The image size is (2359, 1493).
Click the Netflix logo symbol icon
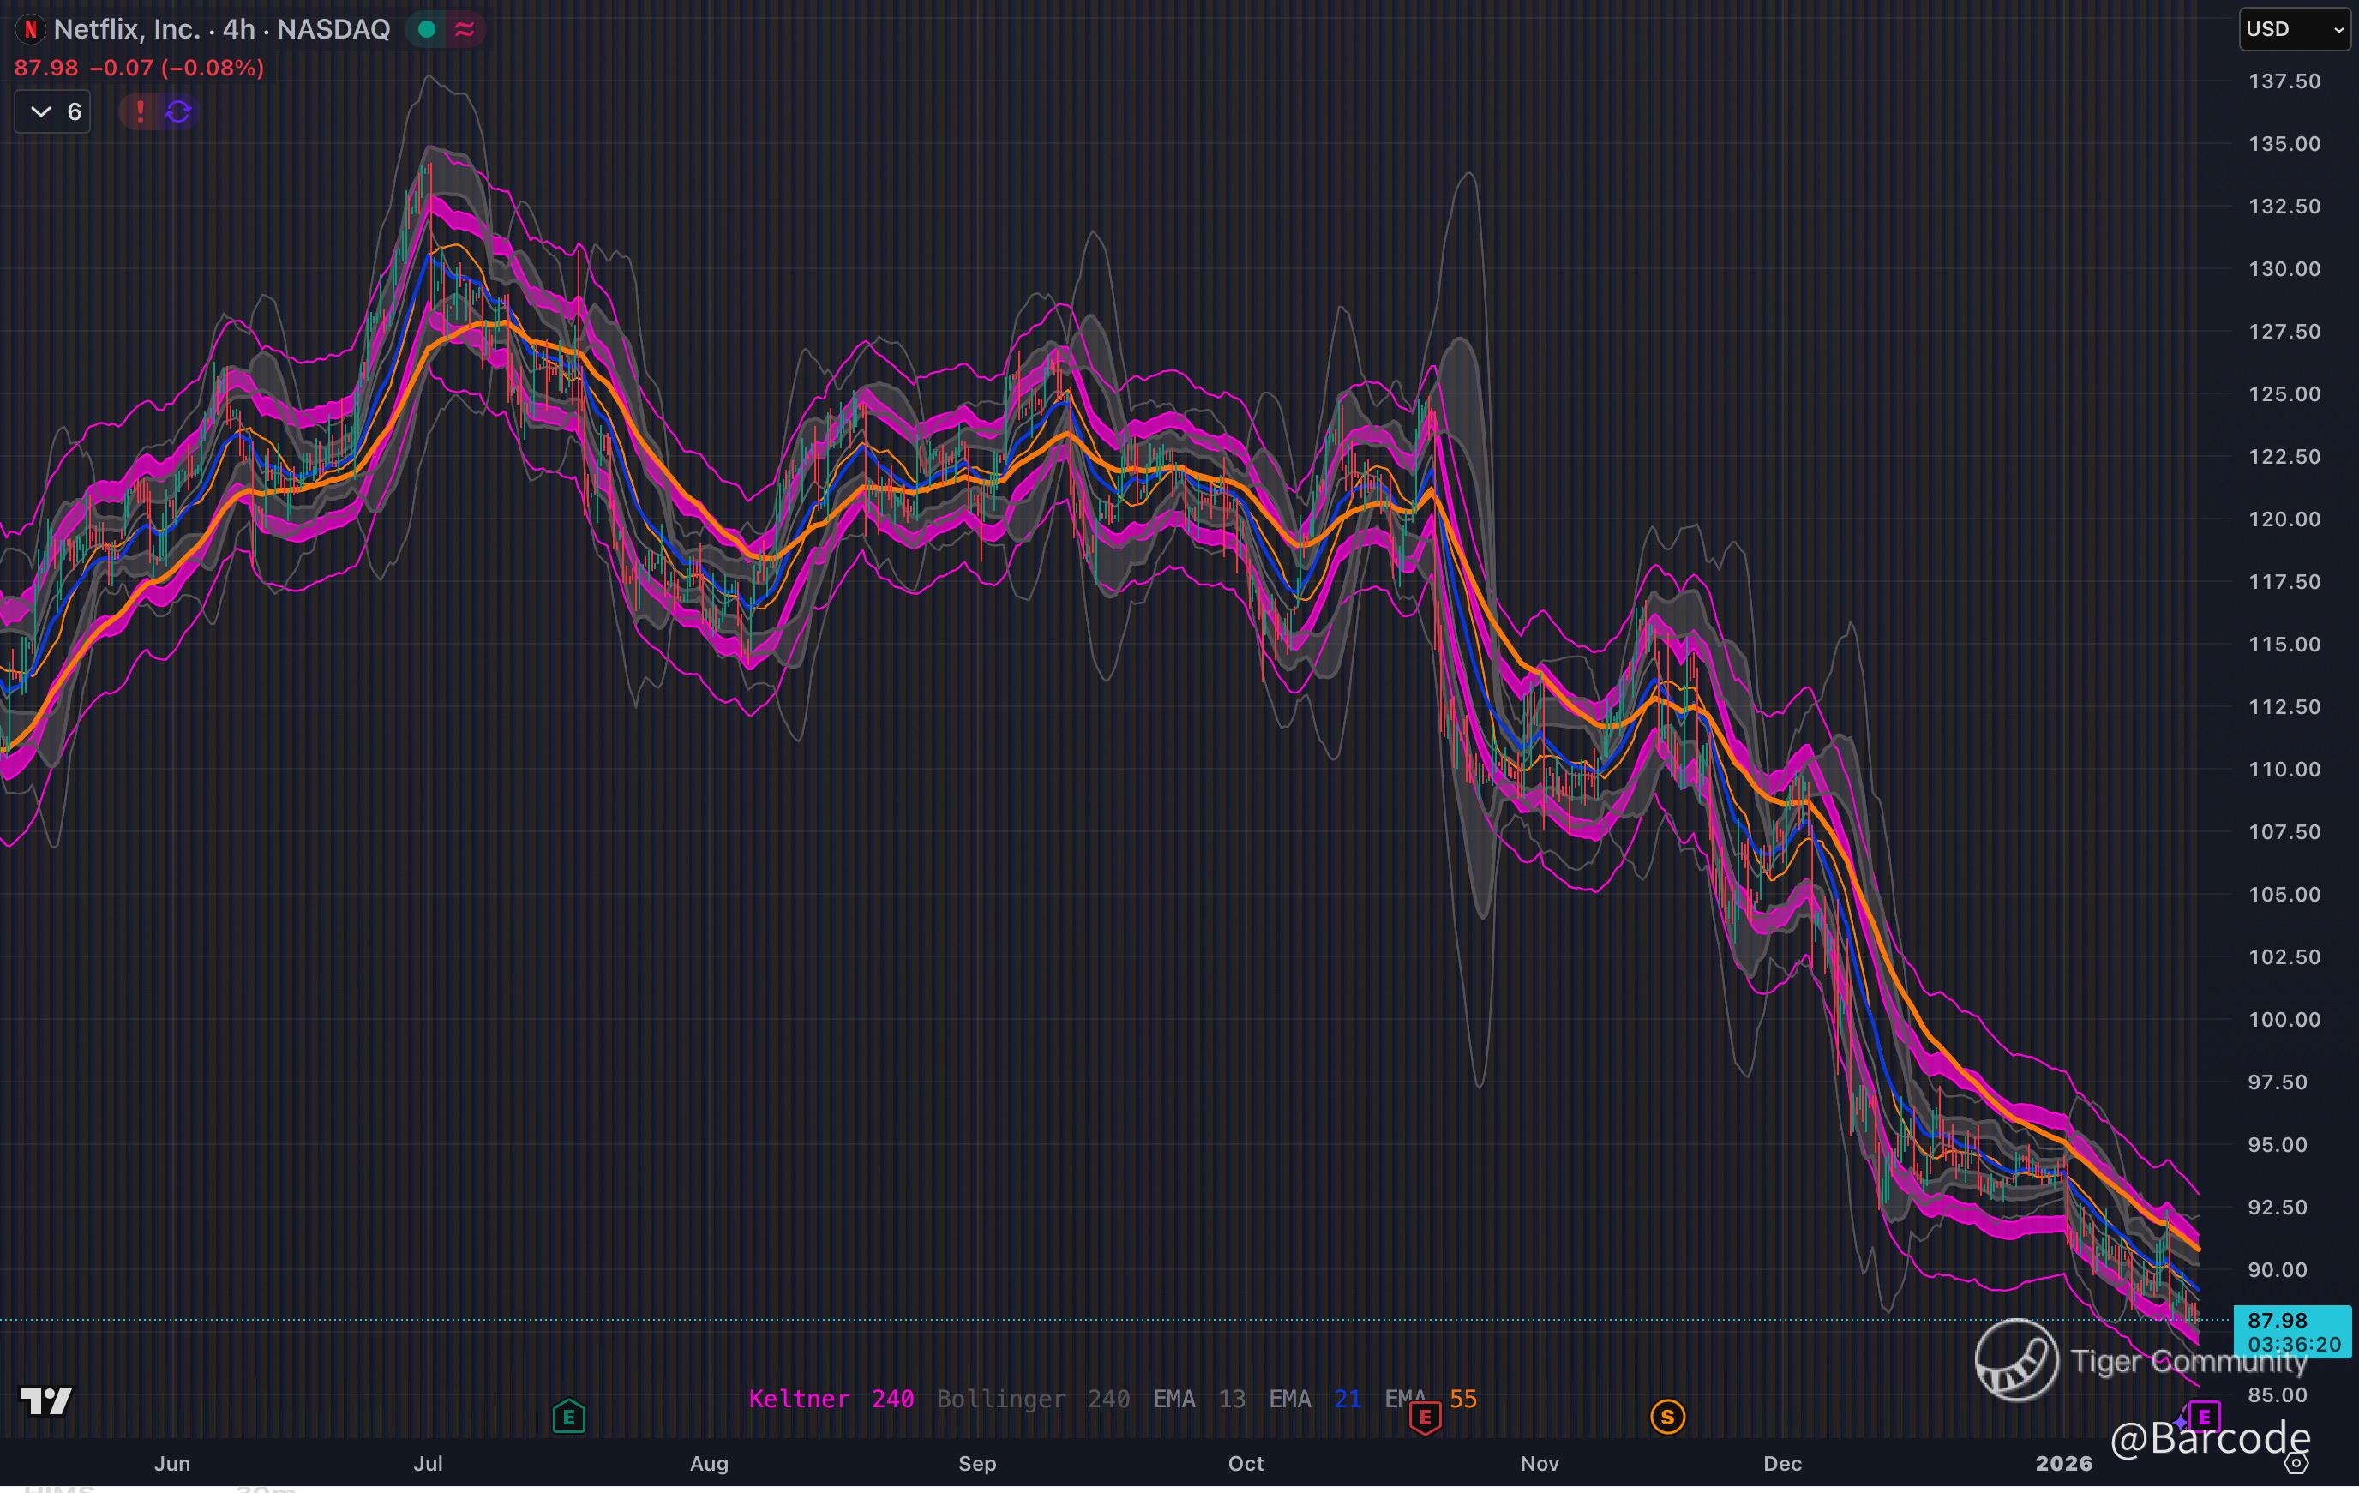coord(30,29)
